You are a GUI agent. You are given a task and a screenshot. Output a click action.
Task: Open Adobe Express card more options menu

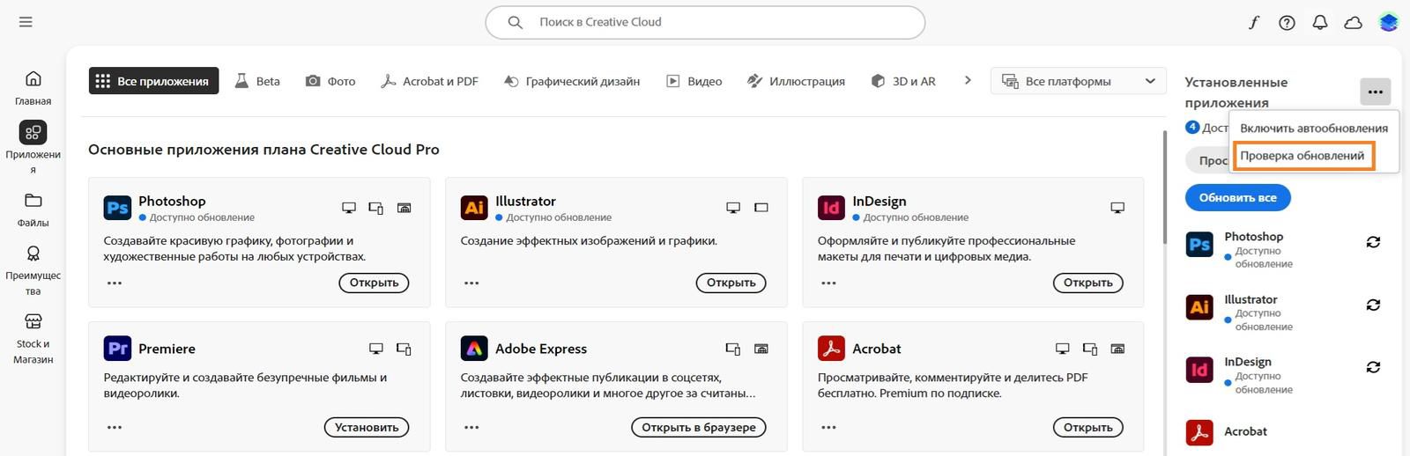coord(471,427)
